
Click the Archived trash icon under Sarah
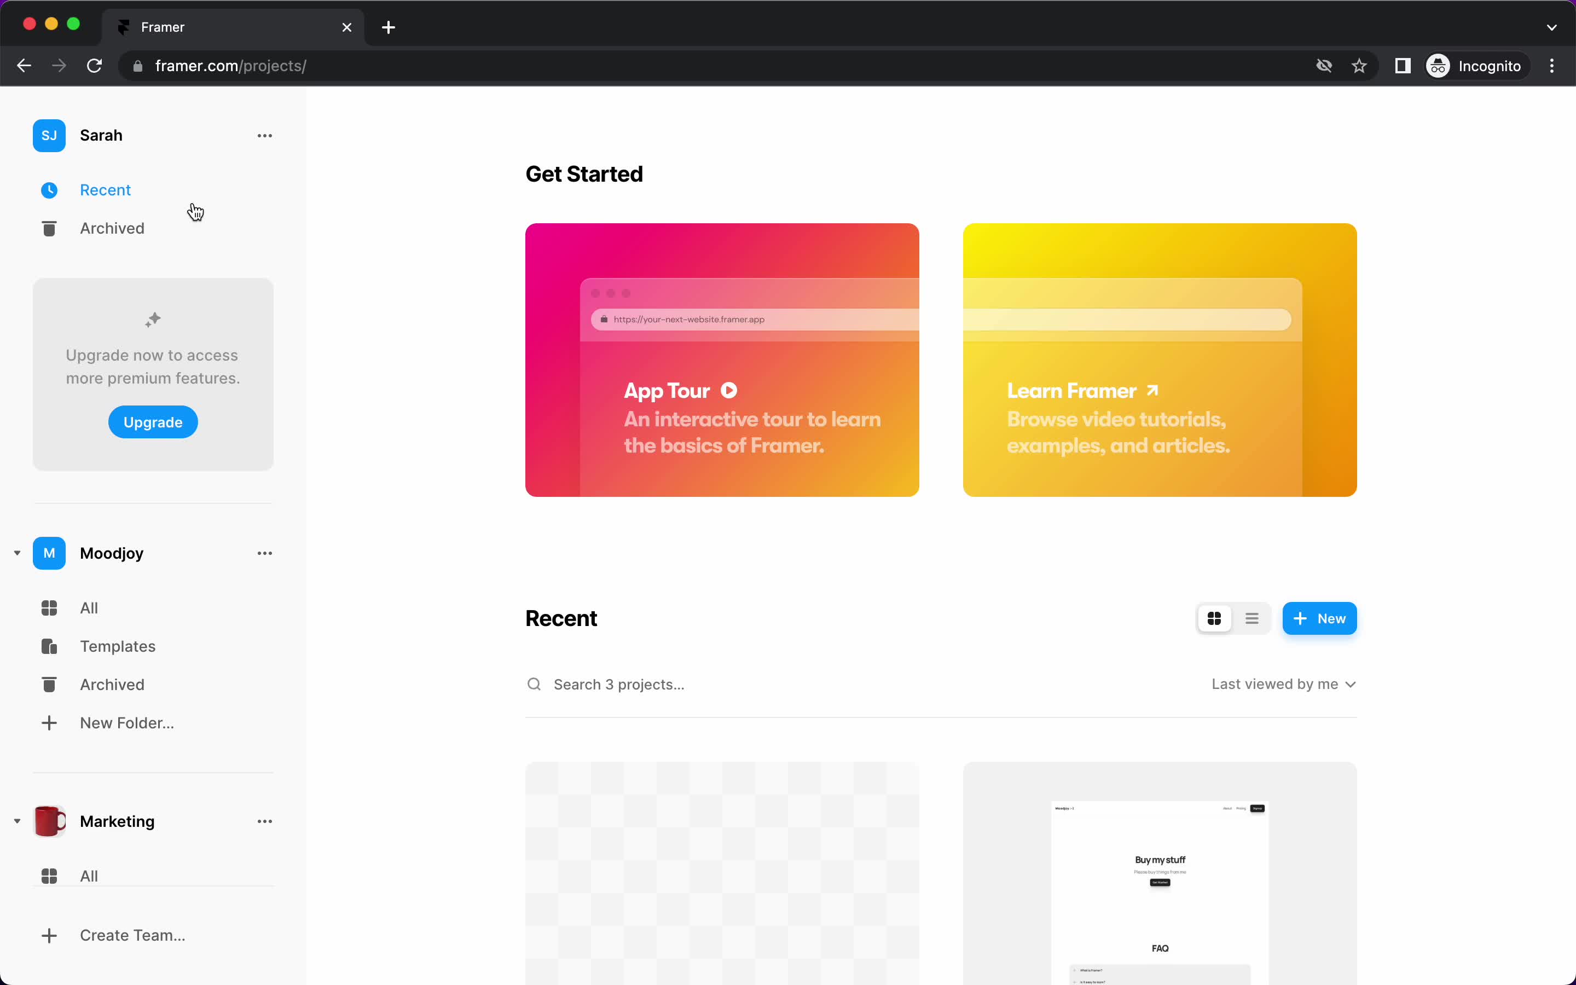(49, 228)
